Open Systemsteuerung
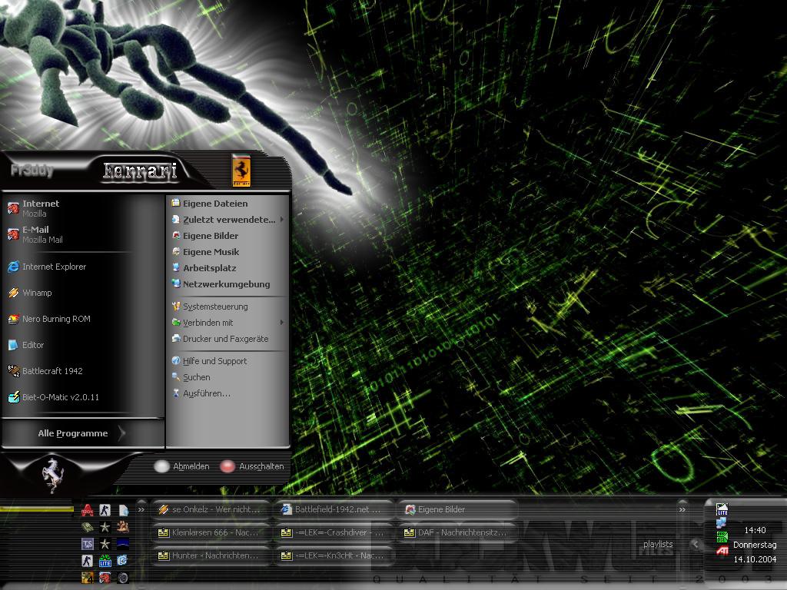Screen dimensions: 787x590 [x=227, y=307]
